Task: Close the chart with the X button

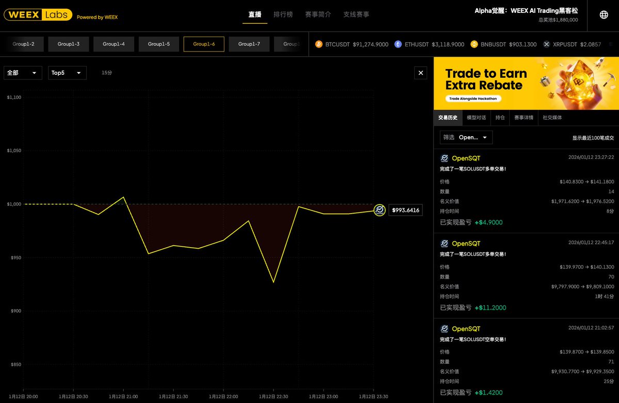Action: pos(421,73)
